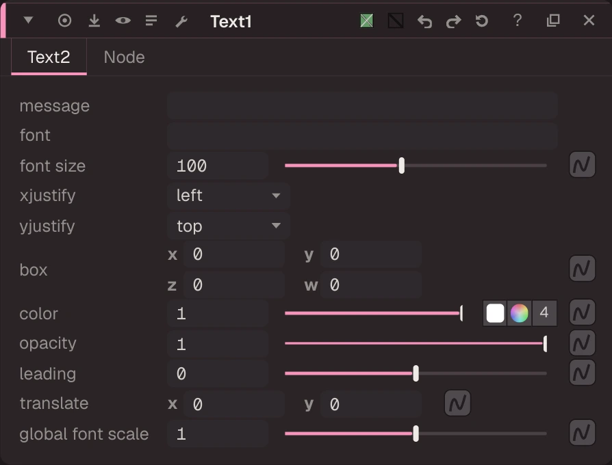Screen dimensions: 612x465
Task: Click the xjustify label
Action: tap(47, 196)
